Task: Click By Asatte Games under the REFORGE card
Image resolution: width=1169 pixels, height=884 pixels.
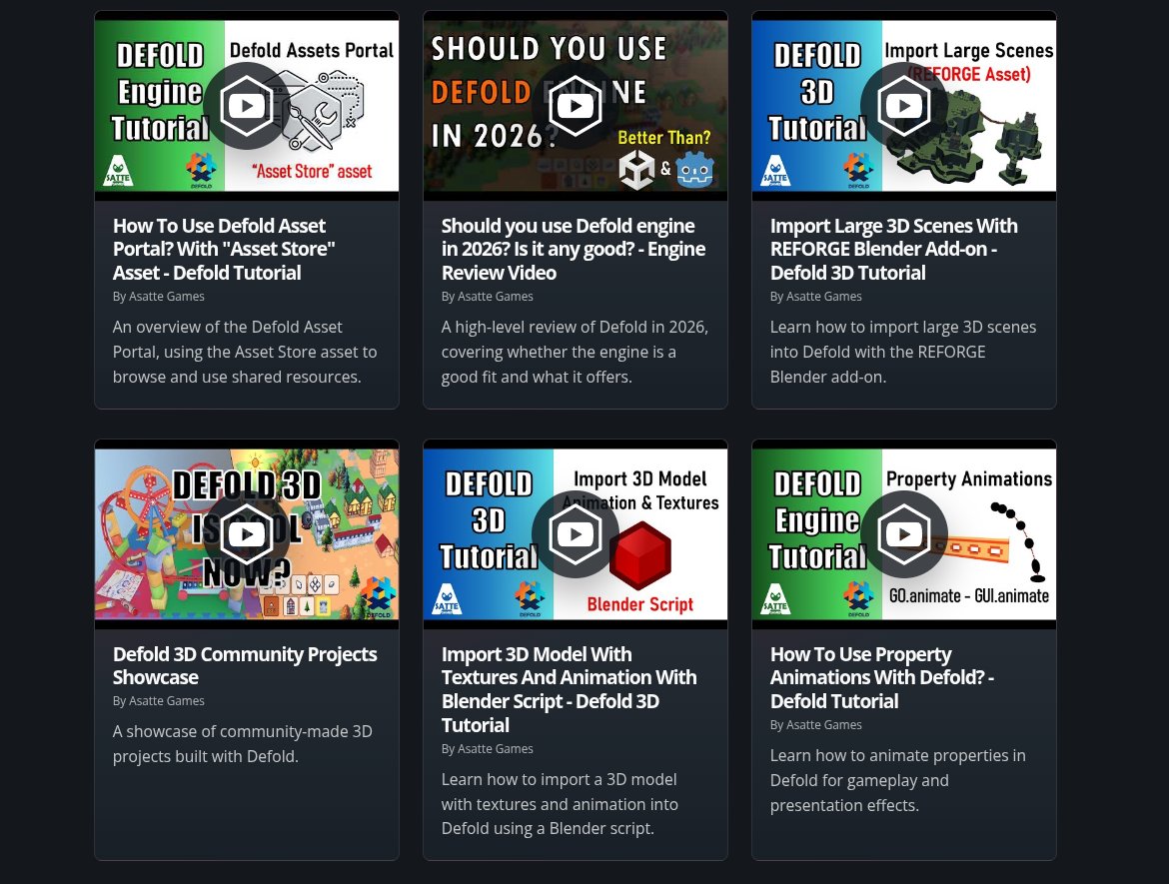Action: (x=815, y=297)
